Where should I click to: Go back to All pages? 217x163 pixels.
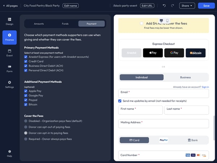pos(10,6)
